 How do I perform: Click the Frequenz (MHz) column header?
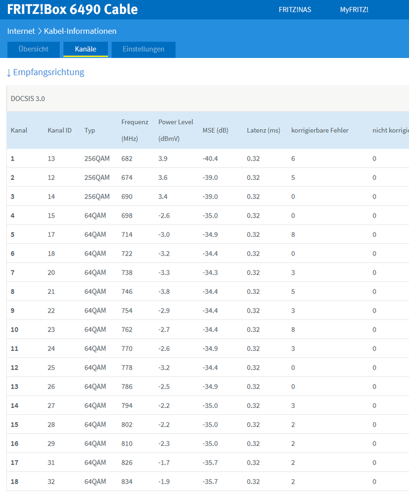tap(134, 130)
